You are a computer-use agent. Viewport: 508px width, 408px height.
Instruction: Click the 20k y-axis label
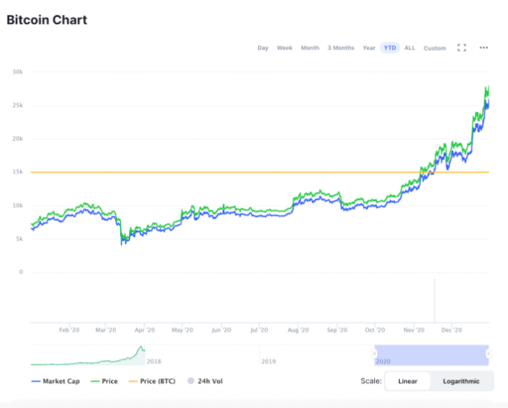click(x=18, y=139)
